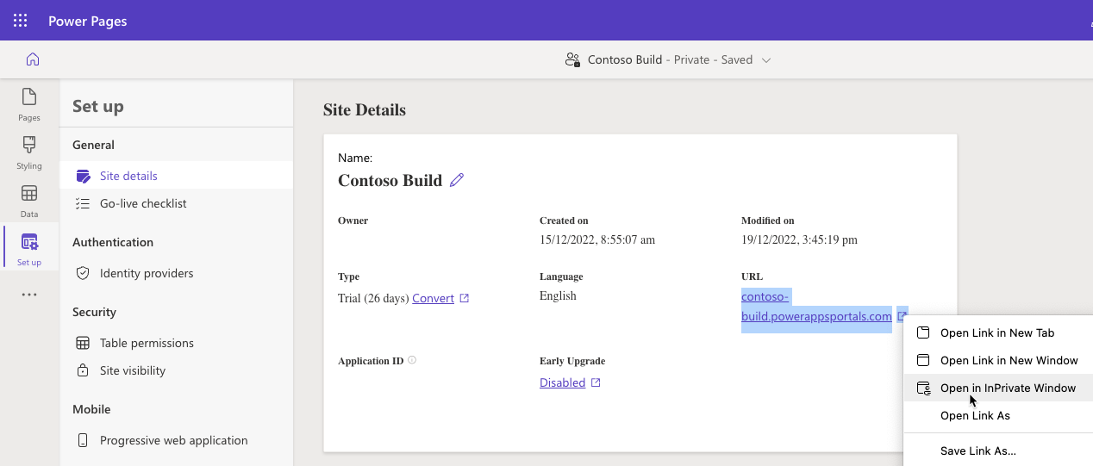Open the Styling workspace
Image resolution: width=1093 pixels, height=466 pixels.
pos(29,152)
